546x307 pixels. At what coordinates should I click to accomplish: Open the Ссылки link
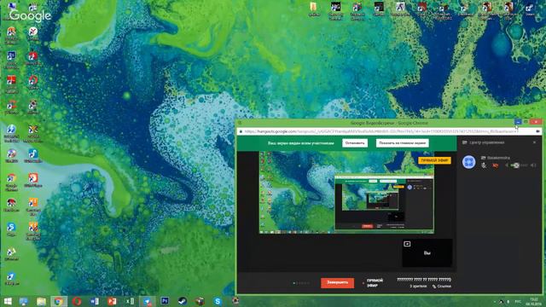[442, 287]
